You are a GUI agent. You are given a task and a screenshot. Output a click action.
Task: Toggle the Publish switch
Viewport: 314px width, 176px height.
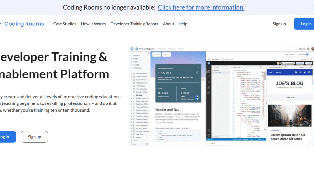307,55
